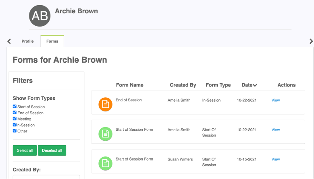Viewport: 314px width, 179px height.
Task: Click the green form icon for Susan Winters' form
Action: click(105, 163)
